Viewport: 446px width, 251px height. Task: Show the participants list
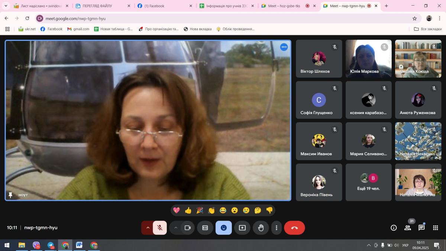(x=408, y=228)
